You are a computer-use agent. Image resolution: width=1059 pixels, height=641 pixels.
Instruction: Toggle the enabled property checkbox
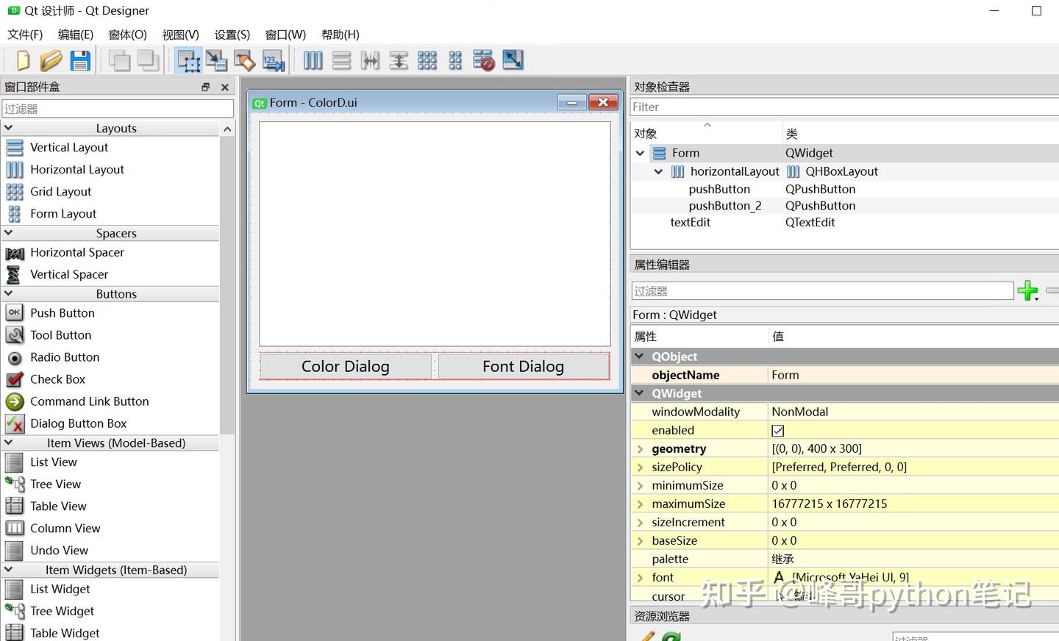tap(777, 431)
